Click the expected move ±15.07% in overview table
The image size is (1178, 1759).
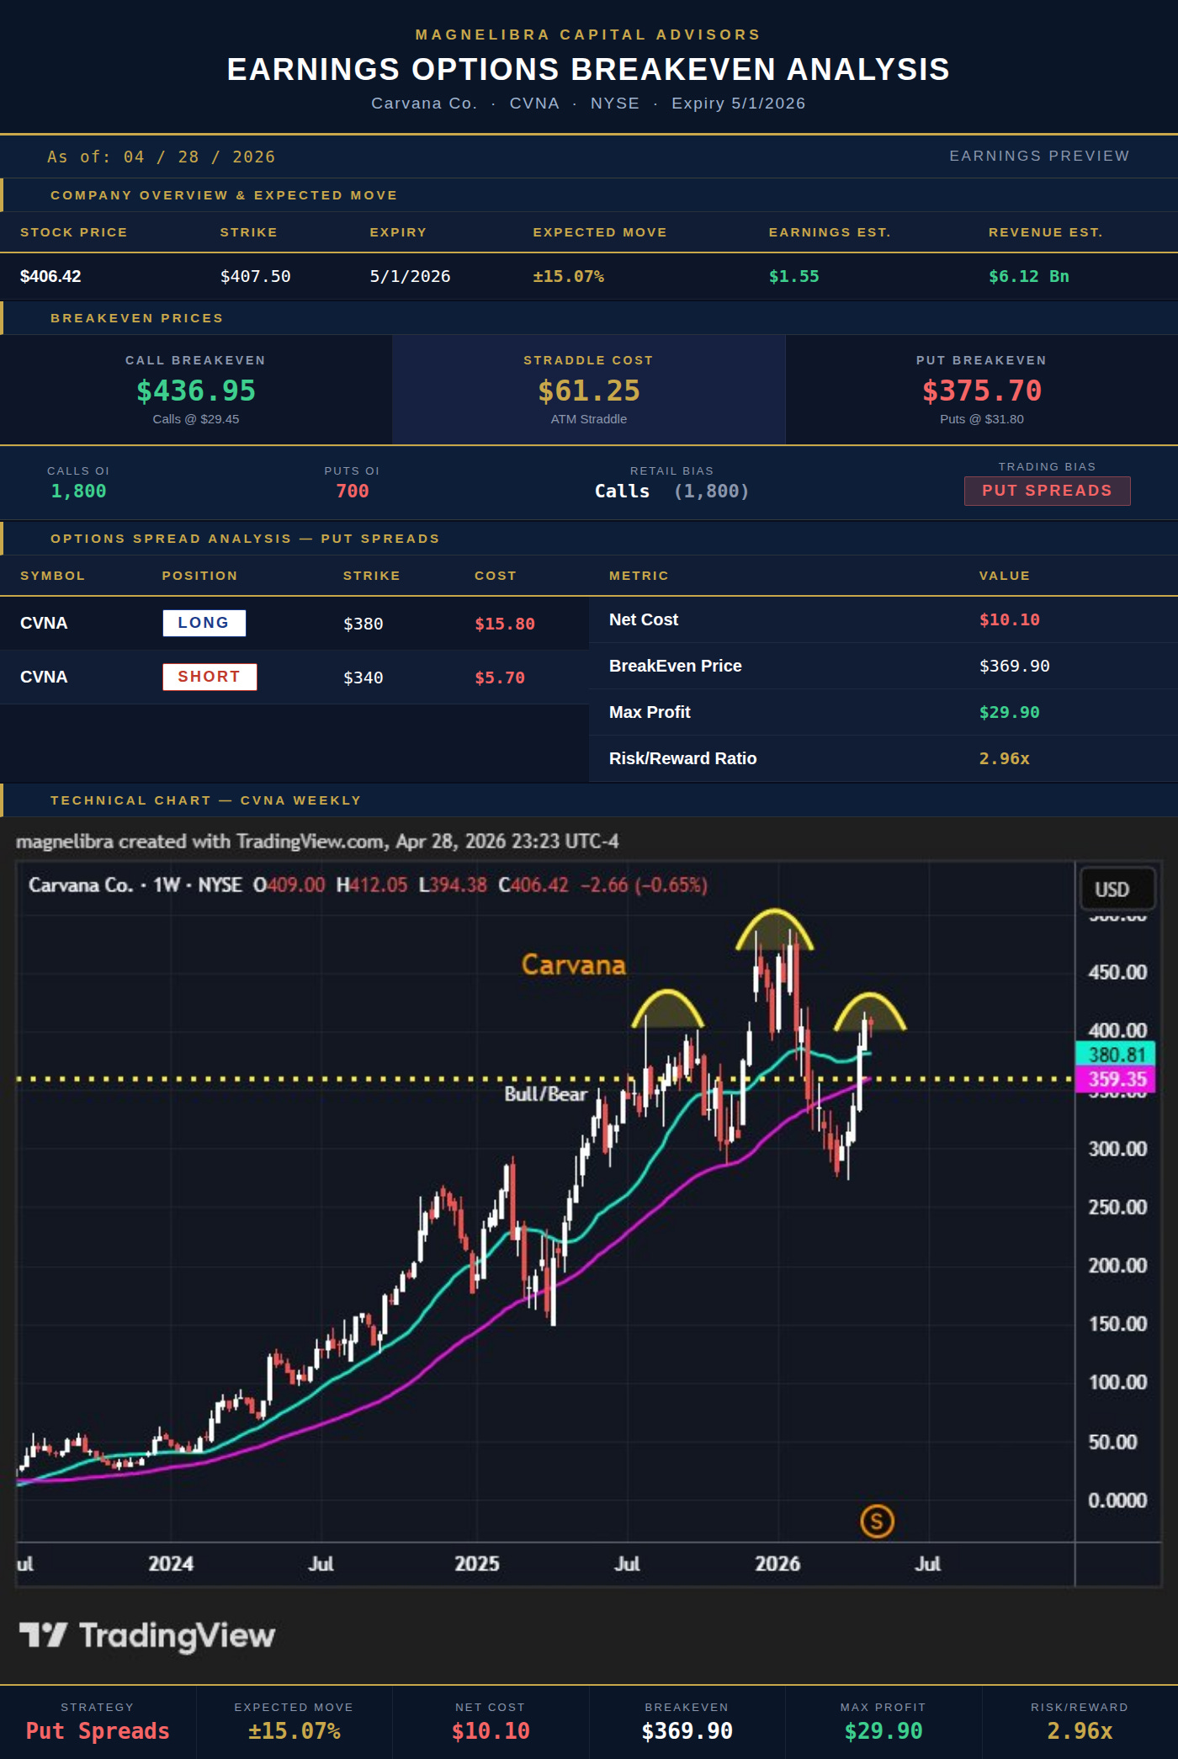click(x=569, y=276)
